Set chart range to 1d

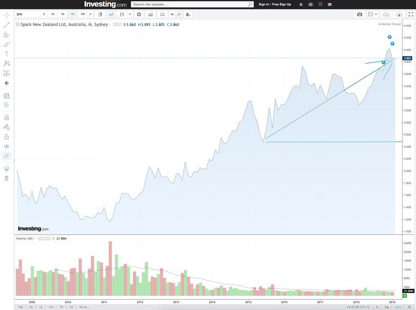(x=71, y=307)
